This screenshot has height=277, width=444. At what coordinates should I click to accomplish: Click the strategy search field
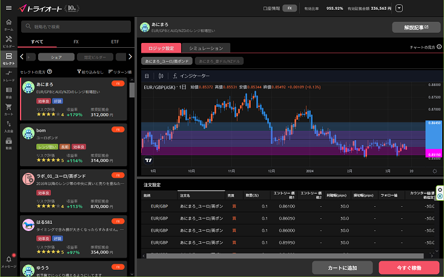click(x=76, y=27)
